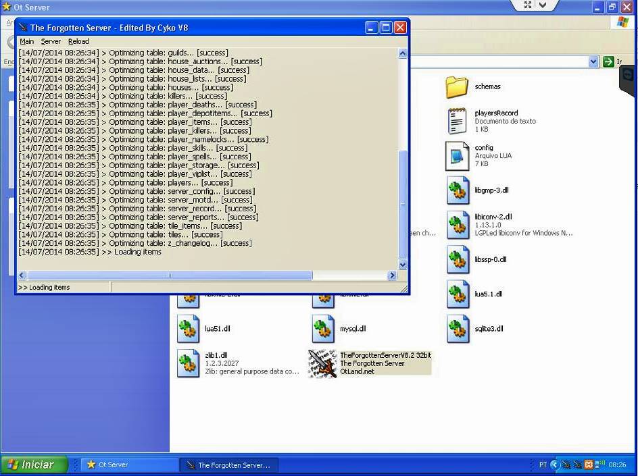
Task: Click the XAMPP orange tray icon
Action: click(589, 465)
